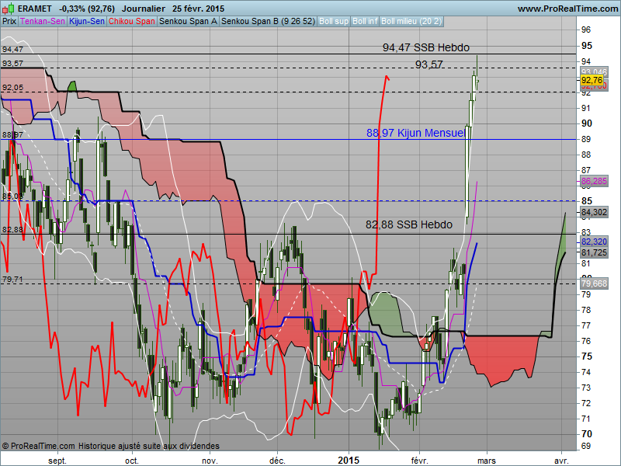
Task: Click the Boll inf indicator label
Action: [x=365, y=22]
